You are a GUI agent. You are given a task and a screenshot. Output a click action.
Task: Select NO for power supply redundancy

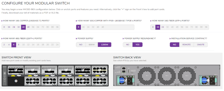click(x=128, y=45)
